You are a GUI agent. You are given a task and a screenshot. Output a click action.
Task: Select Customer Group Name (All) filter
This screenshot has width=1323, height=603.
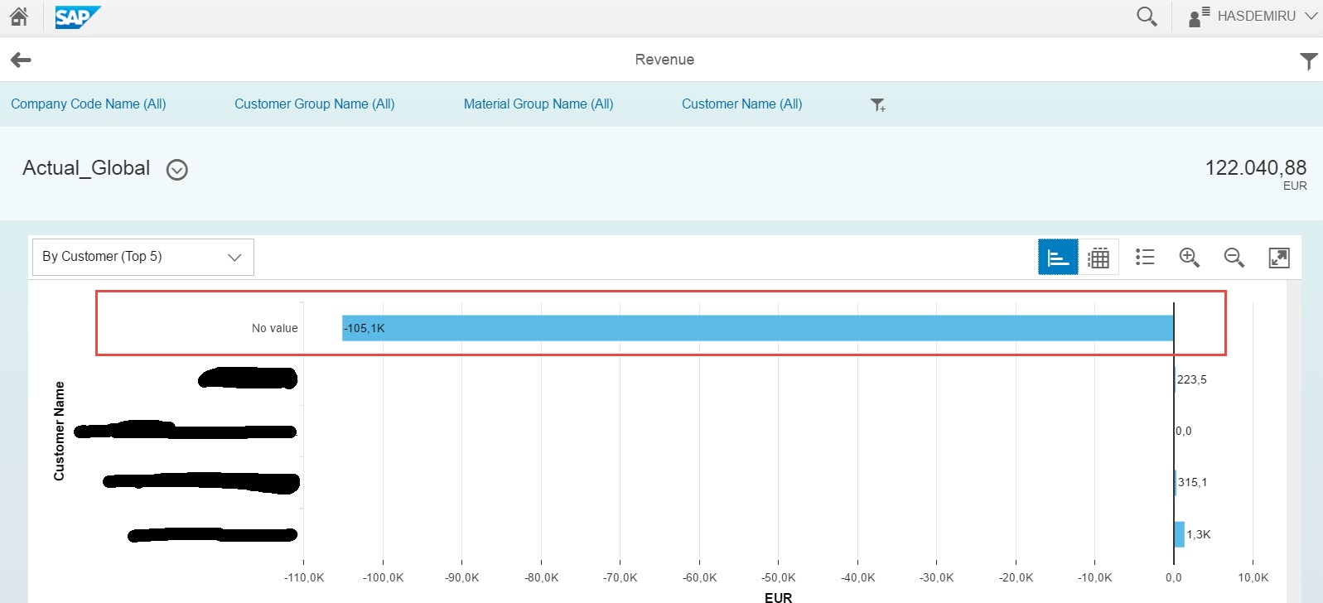click(314, 104)
